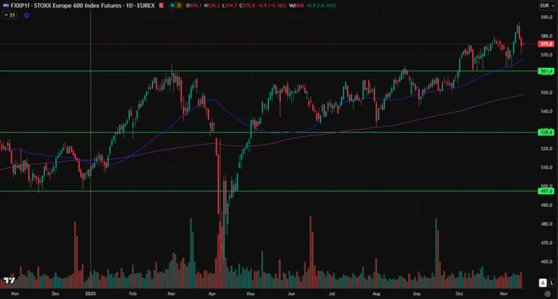Click the TradingView logo in chart corner
This screenshot has height=299, width=558.
[9, 281]
